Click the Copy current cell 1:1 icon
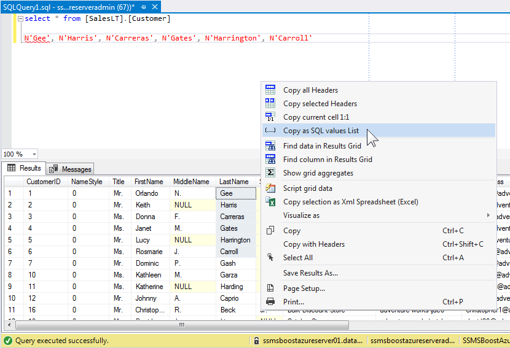 pos(270,117)
